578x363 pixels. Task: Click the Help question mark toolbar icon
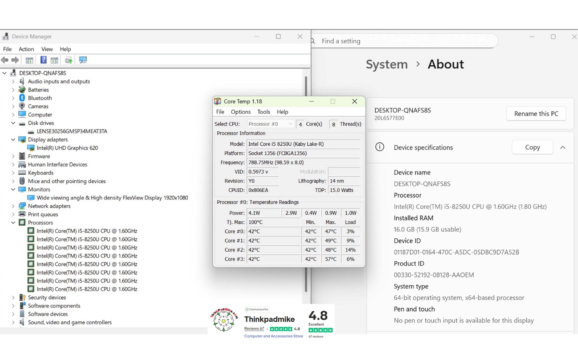[x=43, y=60]
